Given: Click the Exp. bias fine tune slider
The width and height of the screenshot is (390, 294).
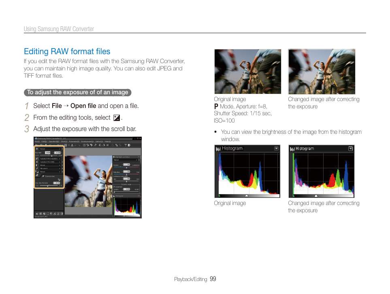Looking at the screenshot, I should point(49,186).
